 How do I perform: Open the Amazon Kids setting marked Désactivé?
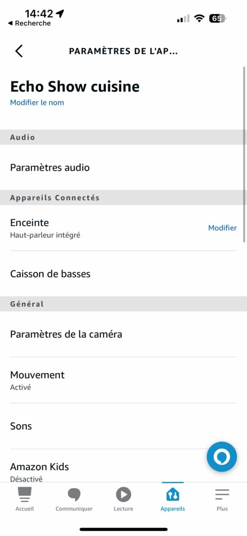click(x=123, y=472)
